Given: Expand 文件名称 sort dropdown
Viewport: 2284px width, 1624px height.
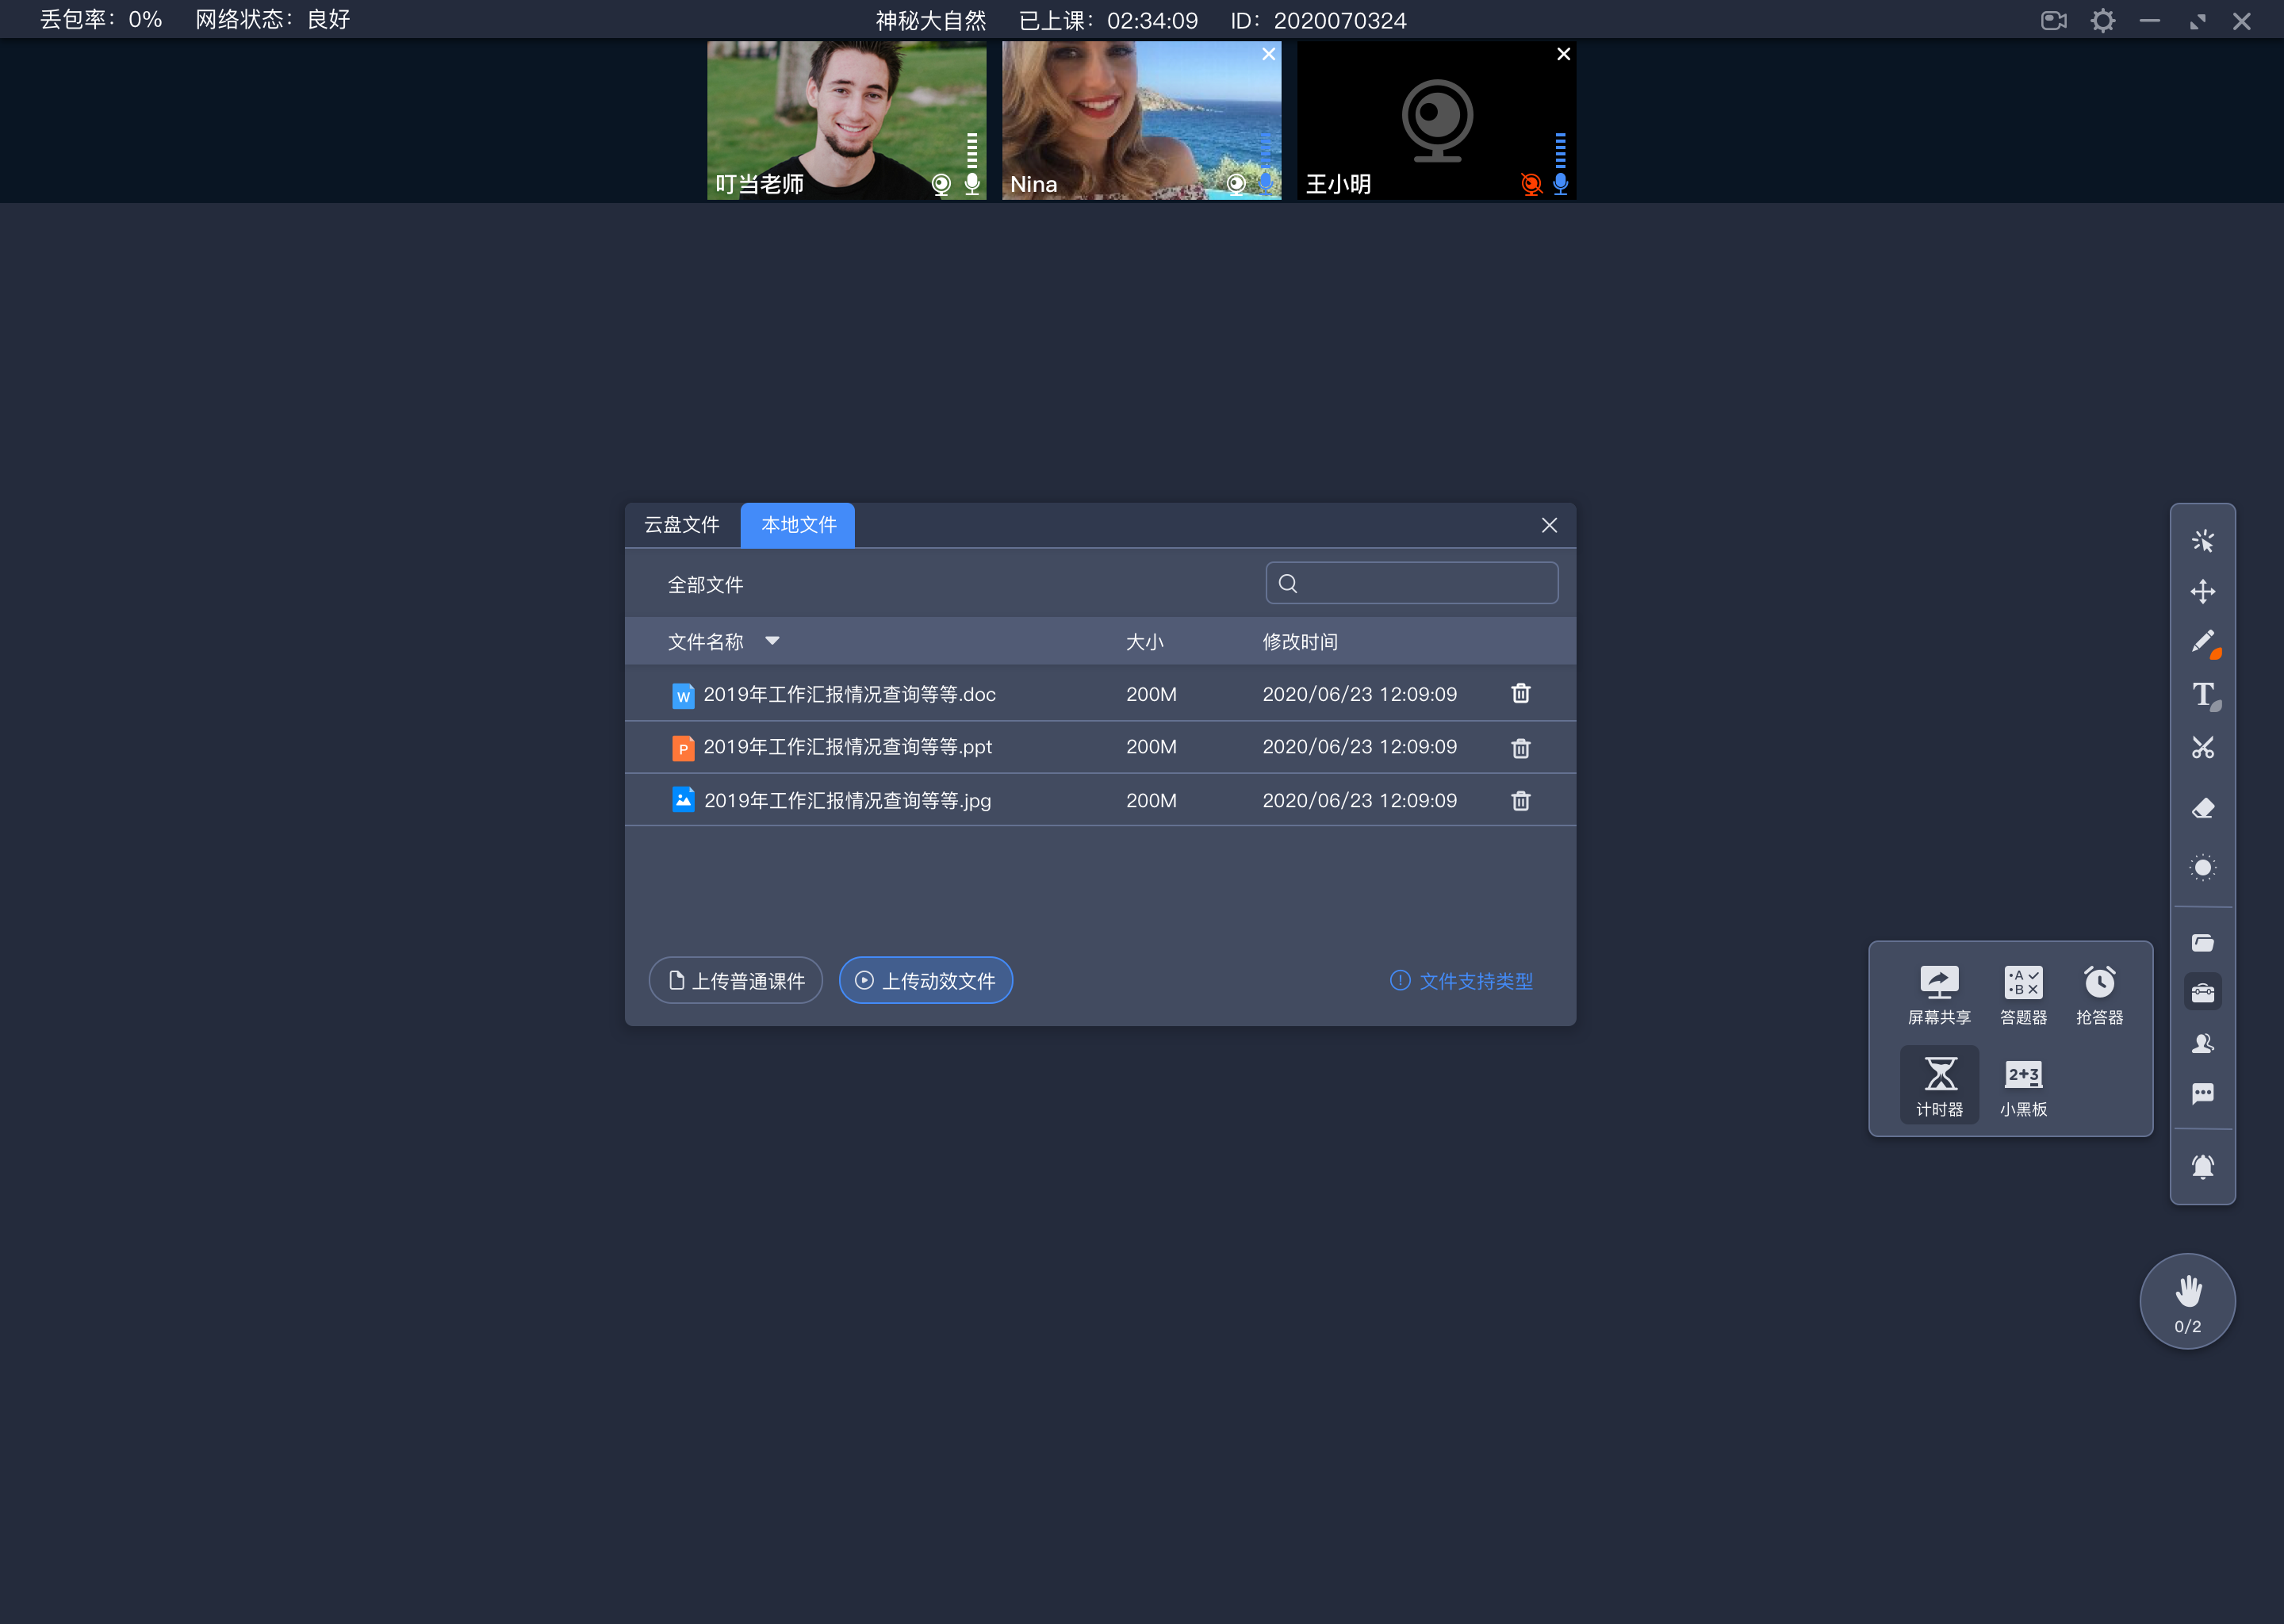Looking at the screenshot, I should (775, 642).
